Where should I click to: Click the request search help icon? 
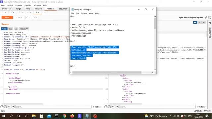tap(2, 107)
